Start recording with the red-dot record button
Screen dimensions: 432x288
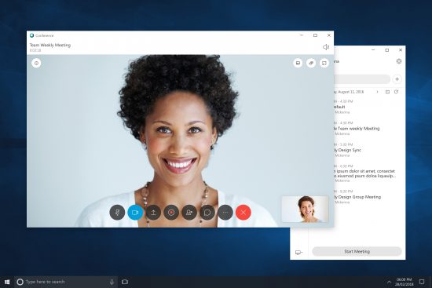click(x=171, y=213)
